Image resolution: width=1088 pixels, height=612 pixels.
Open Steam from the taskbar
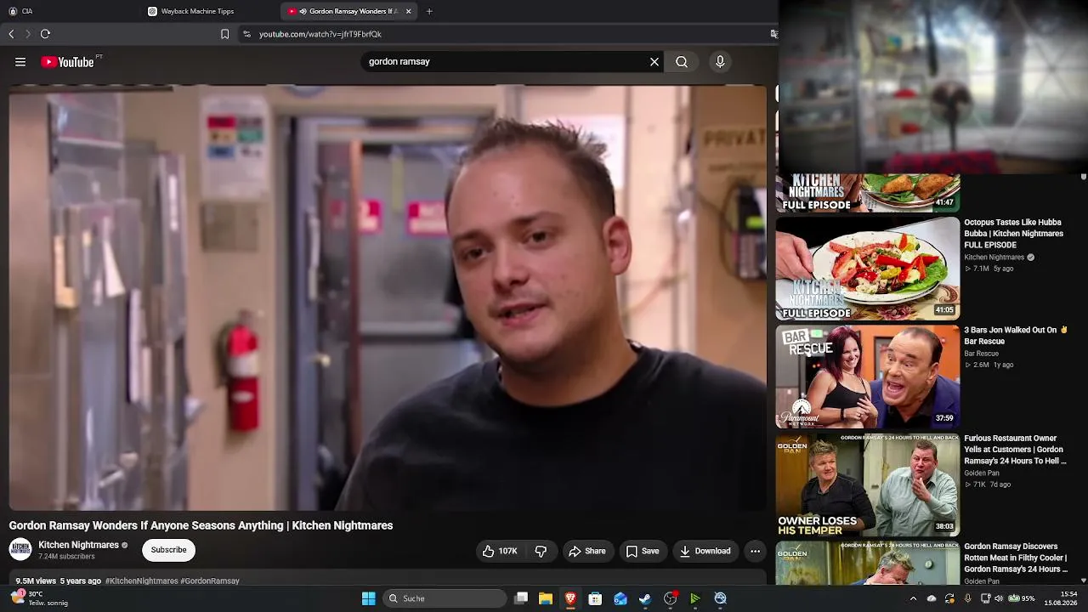[645, 598]
